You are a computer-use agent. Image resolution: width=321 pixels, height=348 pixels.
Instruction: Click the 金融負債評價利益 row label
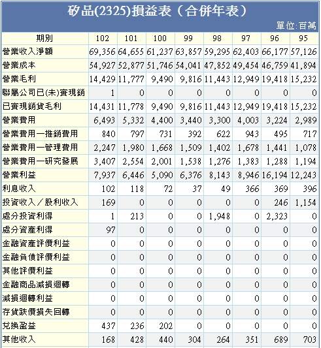pyautogui.click(x=36, y=257)
